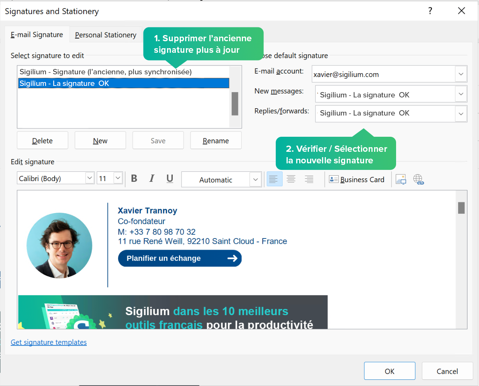Click the Planifier un échange button in signature
479x386 pixels.
pyautogui.click(x=180, y=258)
